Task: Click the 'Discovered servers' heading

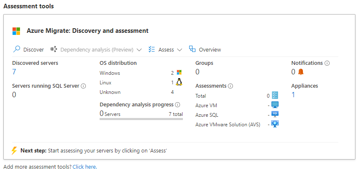Action: [35, 63]
